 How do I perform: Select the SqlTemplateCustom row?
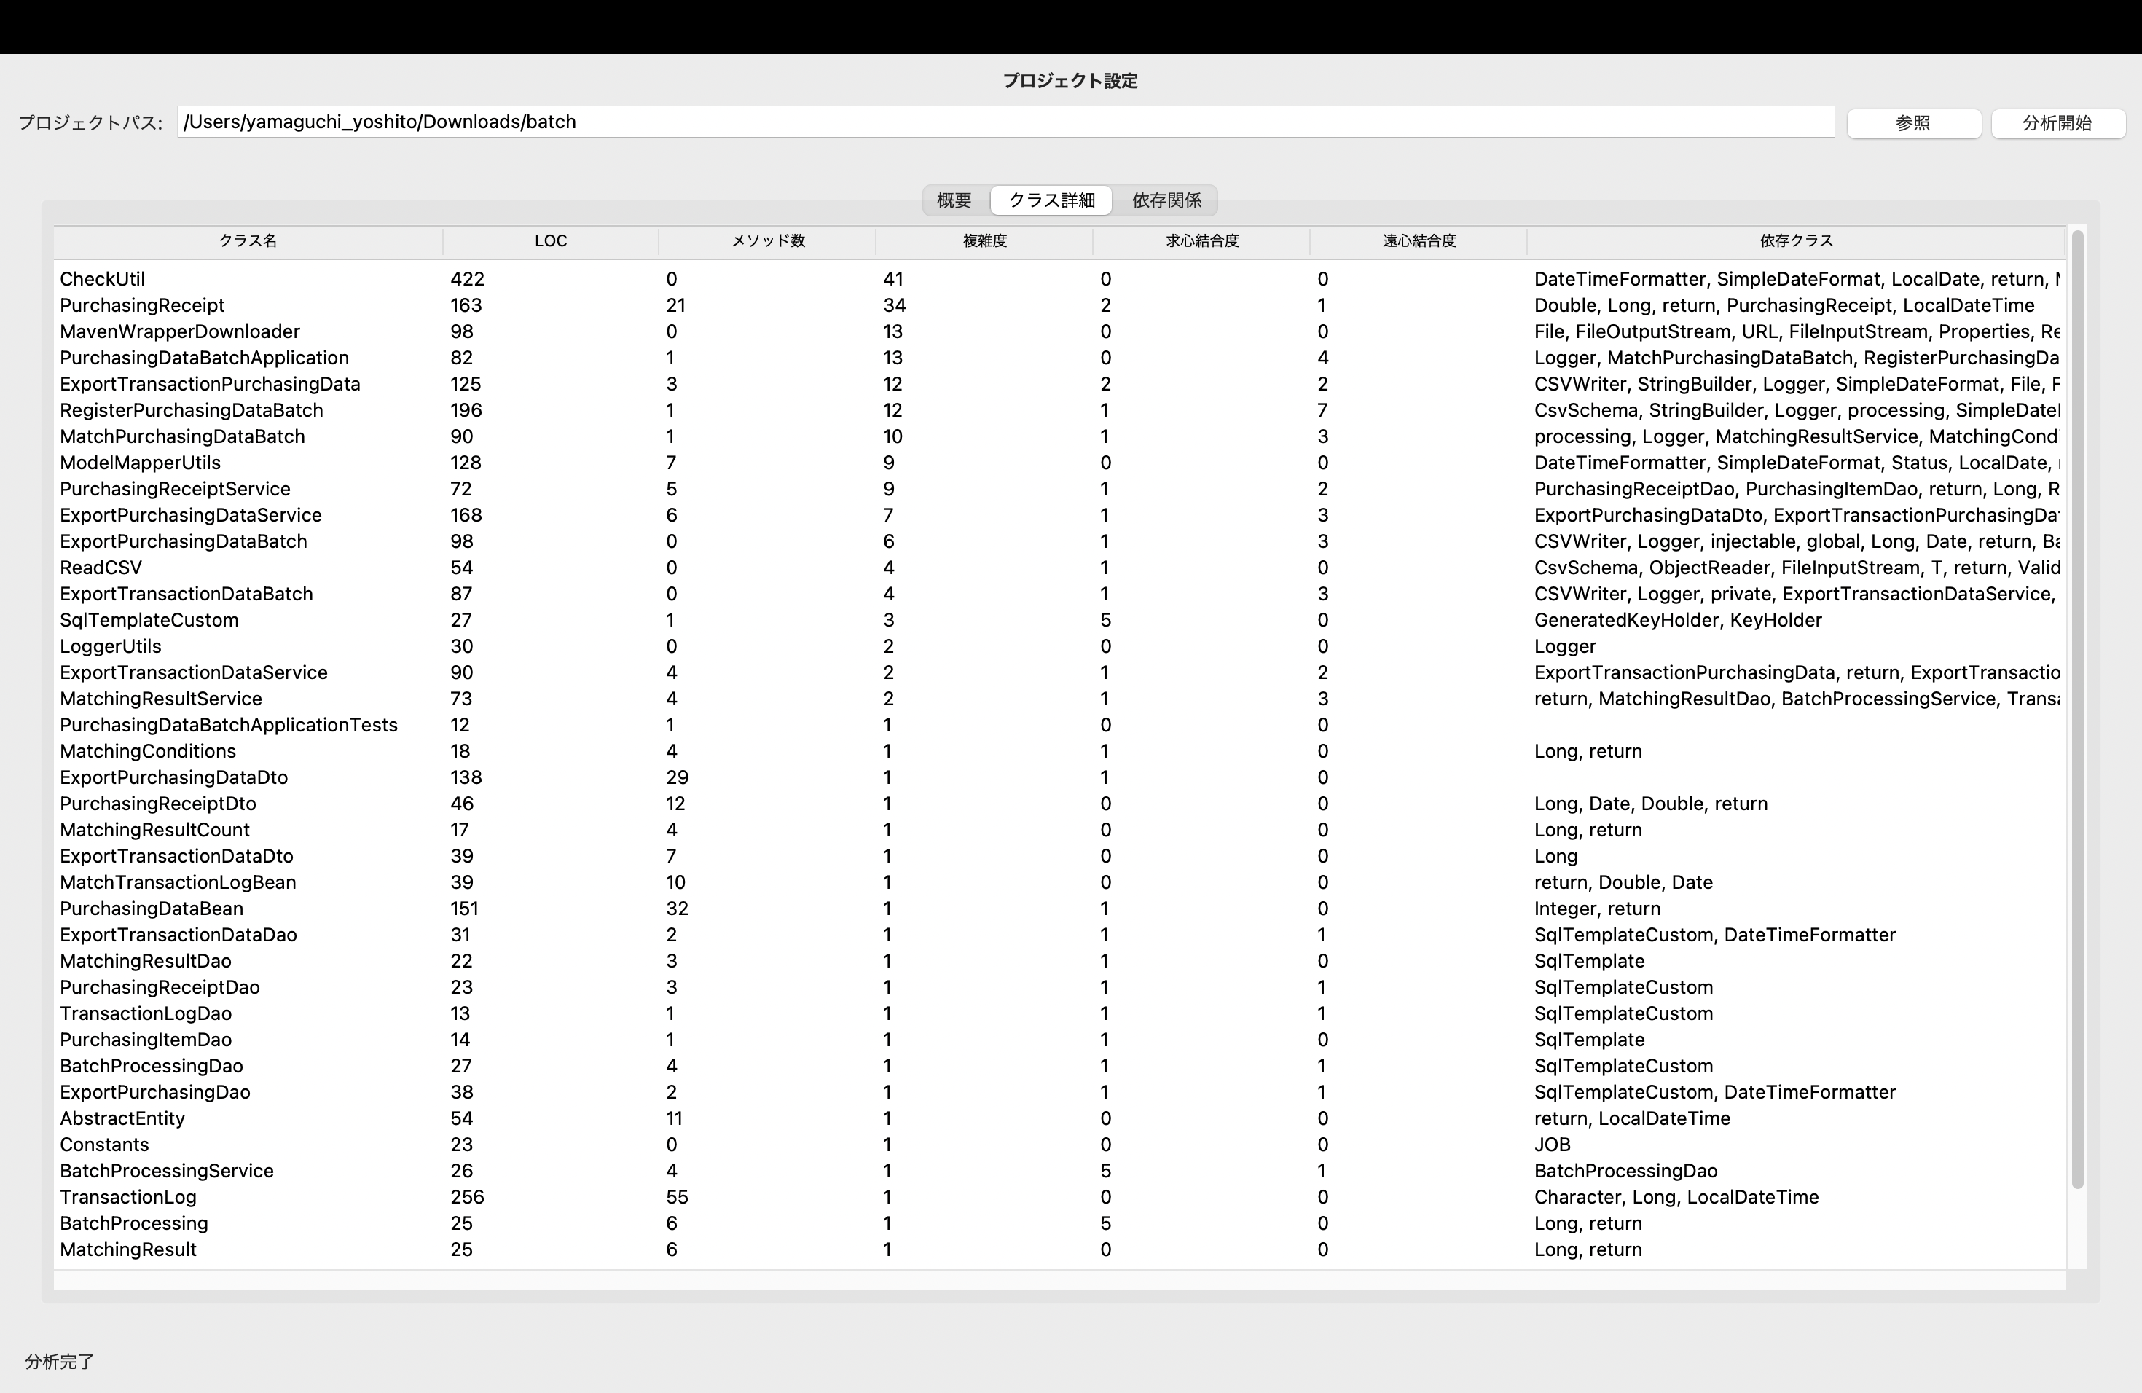(149, 620)
